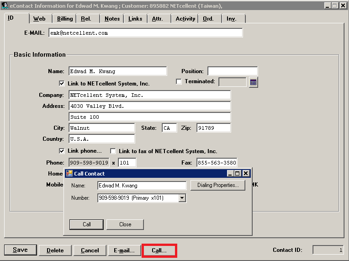Click the City field Walnut

[101, 128]
